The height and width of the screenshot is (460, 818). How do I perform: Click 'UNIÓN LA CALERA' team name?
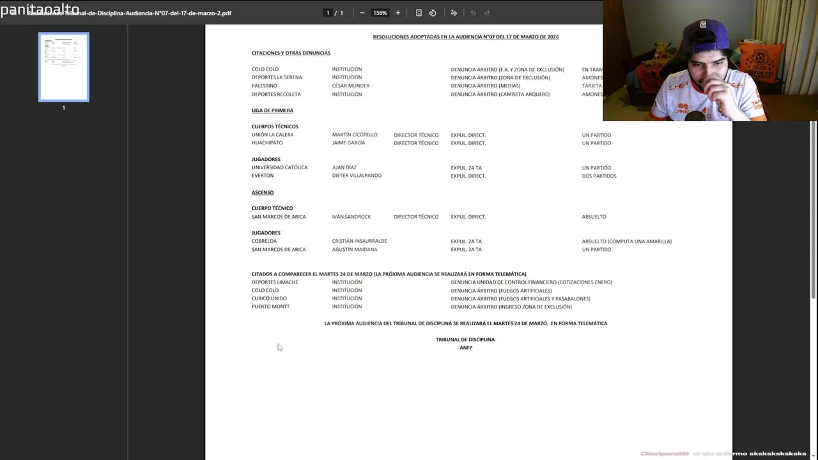click(272, 135)
